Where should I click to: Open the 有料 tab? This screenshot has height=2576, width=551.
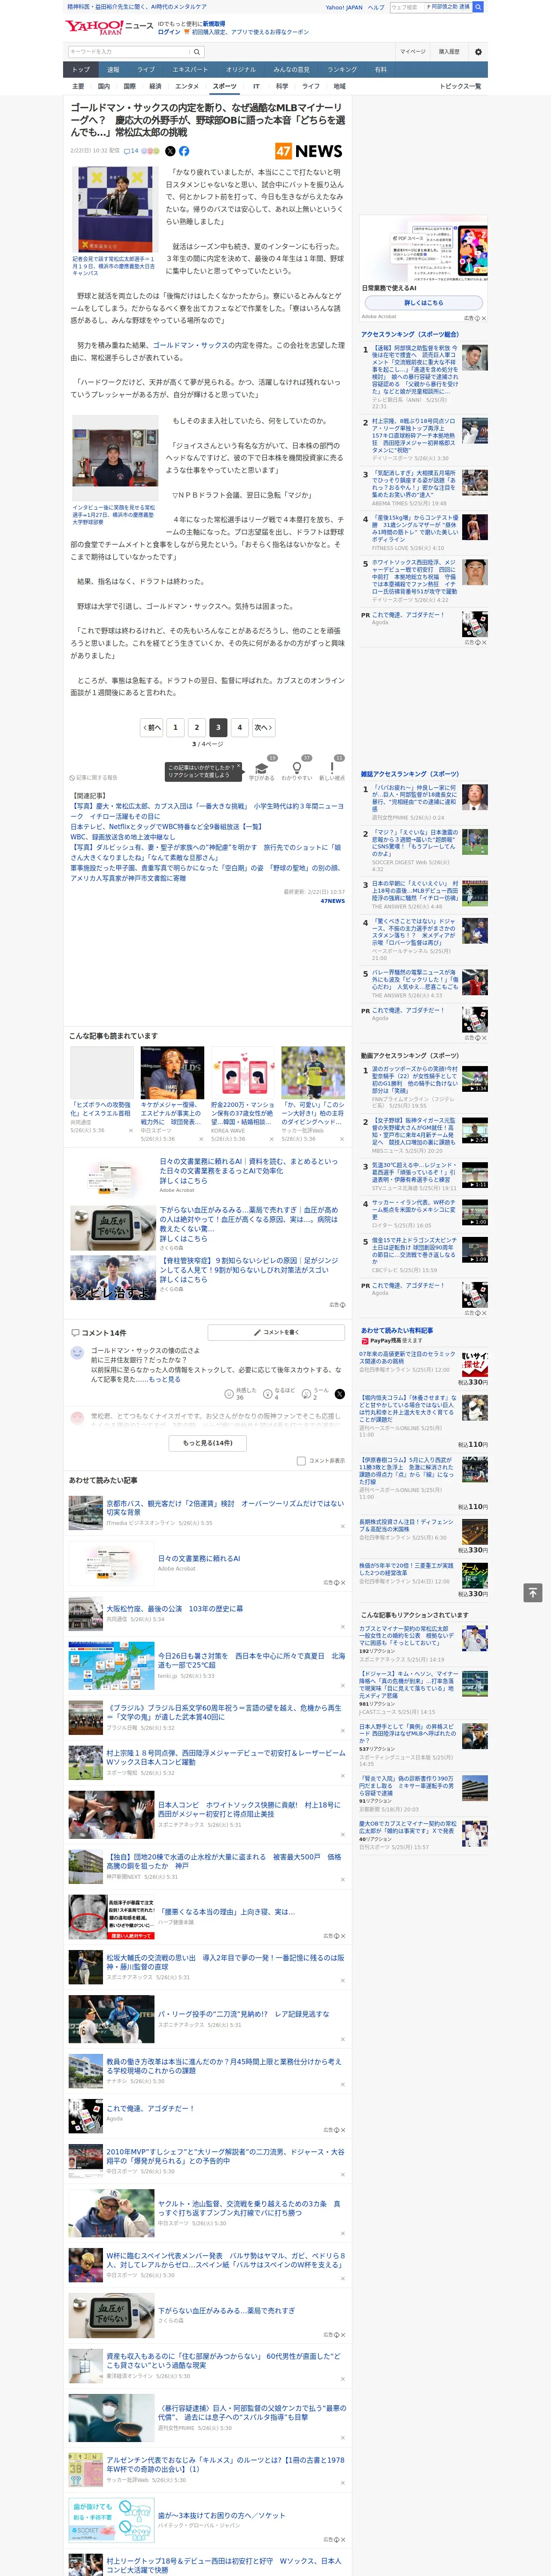(x=380, y=70)
